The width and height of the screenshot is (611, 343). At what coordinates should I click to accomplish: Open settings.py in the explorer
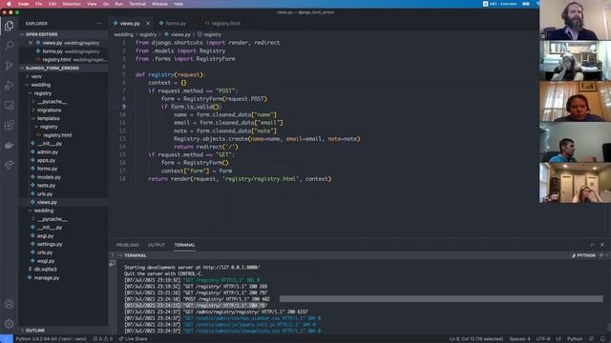[x=50, y=244]
